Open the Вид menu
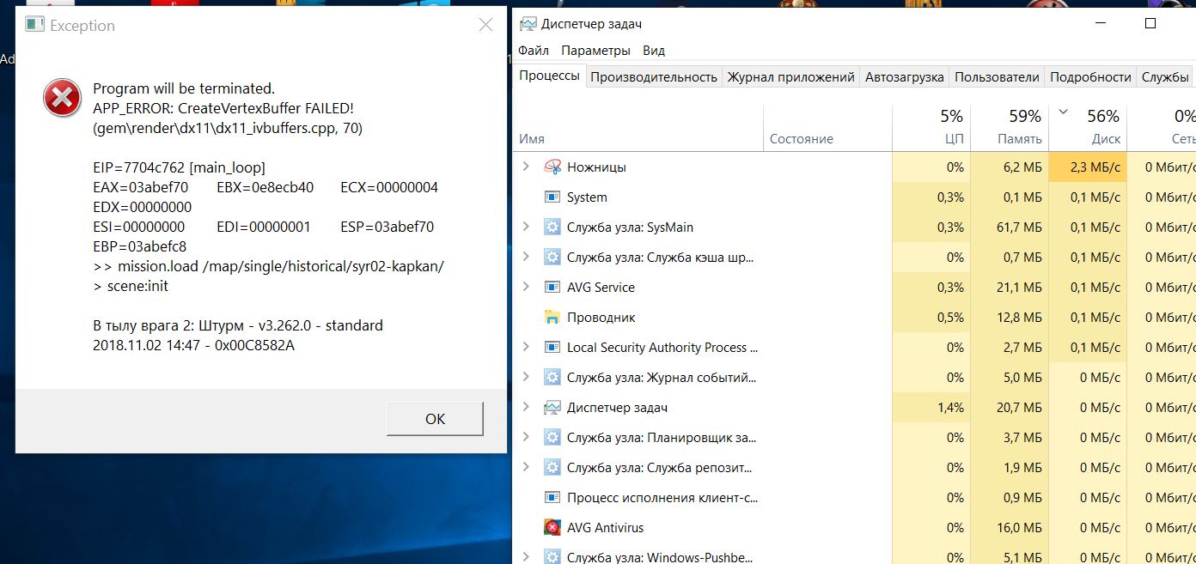 (x=654, y=51)
